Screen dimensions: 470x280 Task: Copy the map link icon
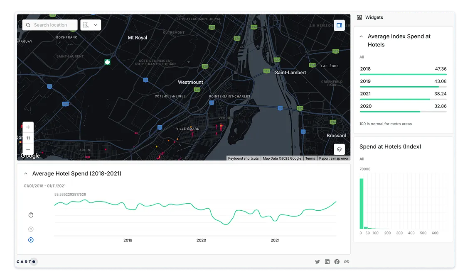[347, 262]
